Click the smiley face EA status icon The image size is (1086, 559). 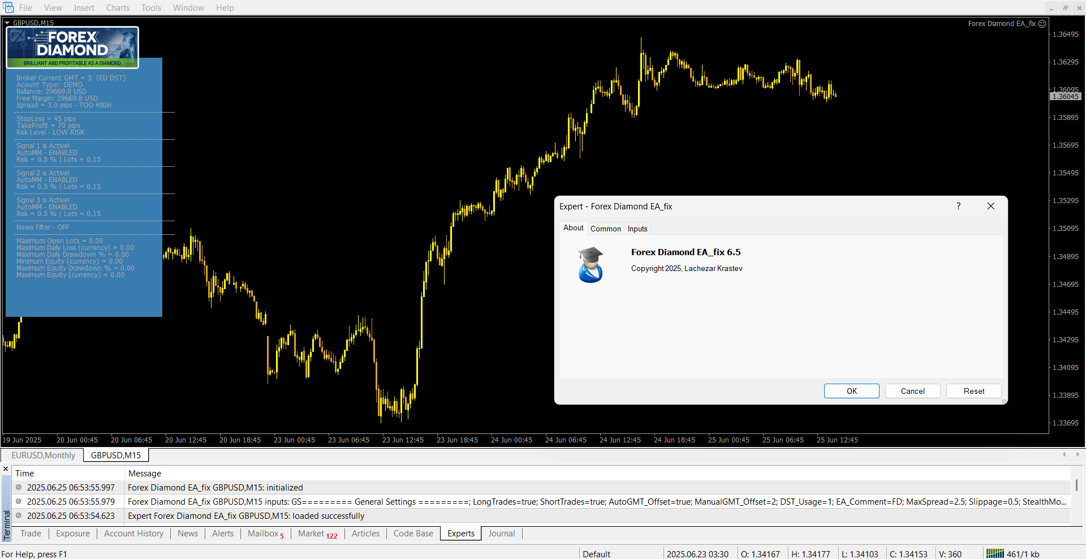pos(1042,24)
